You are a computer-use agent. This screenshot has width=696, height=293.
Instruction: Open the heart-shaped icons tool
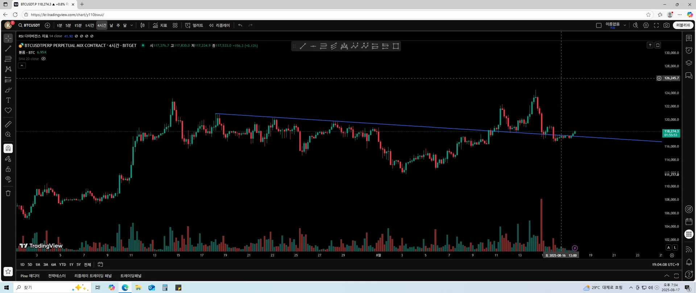click(x=8, y=111)
